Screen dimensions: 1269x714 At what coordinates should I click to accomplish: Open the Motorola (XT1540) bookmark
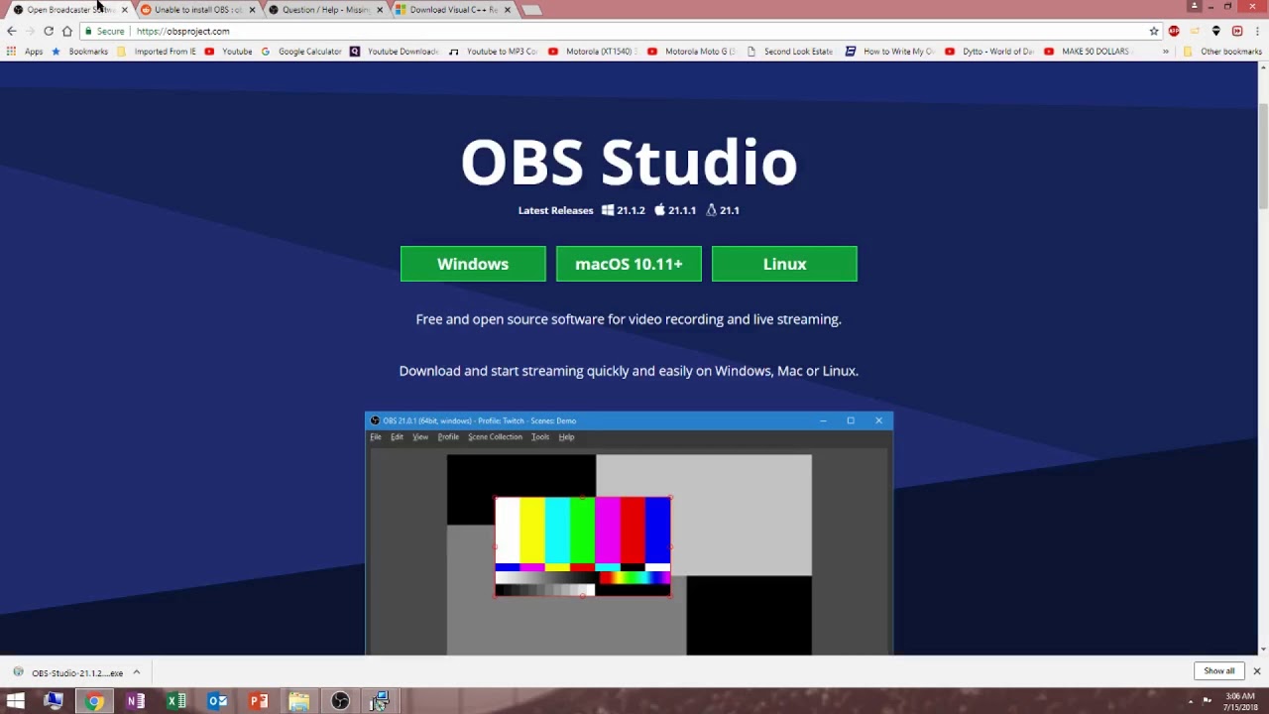point(591,52)
